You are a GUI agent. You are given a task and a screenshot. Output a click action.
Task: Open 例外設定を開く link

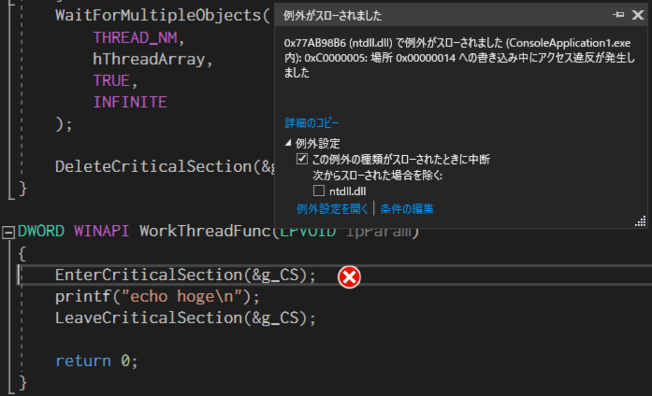(x=333, y=209)
